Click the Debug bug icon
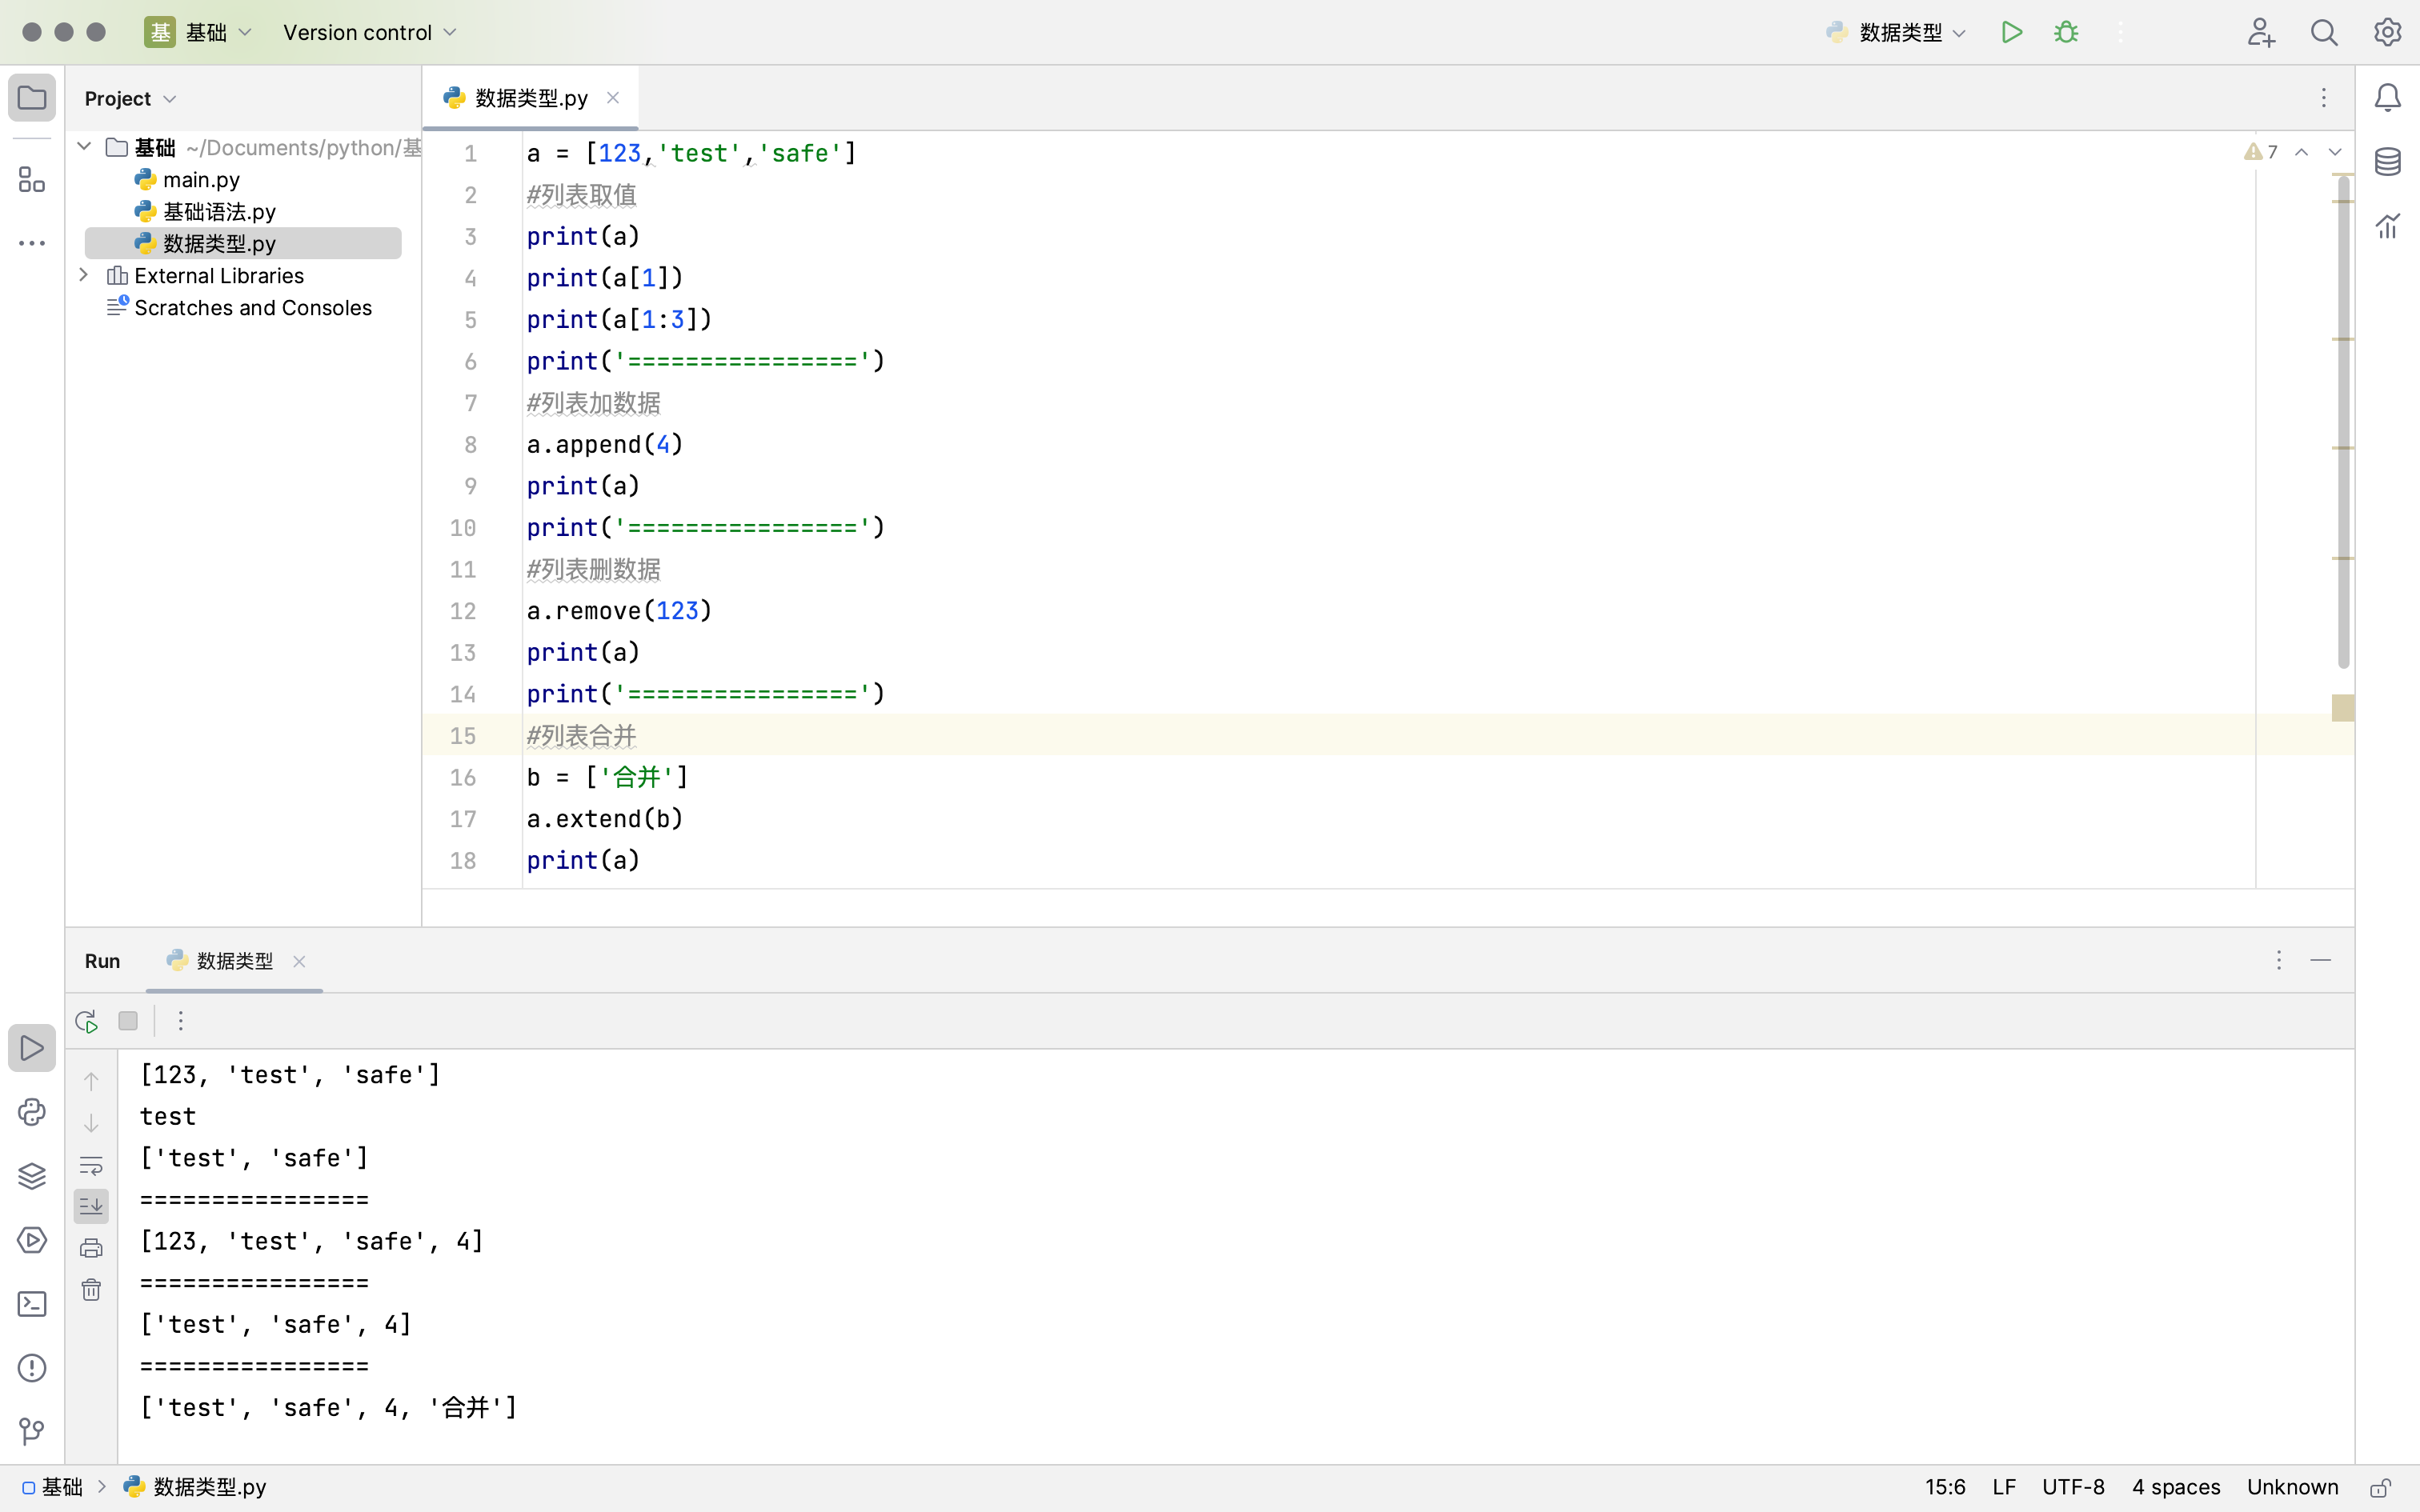 tap(2066, 32)
